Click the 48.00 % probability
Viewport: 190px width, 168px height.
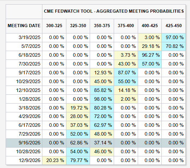pos(102,134)
